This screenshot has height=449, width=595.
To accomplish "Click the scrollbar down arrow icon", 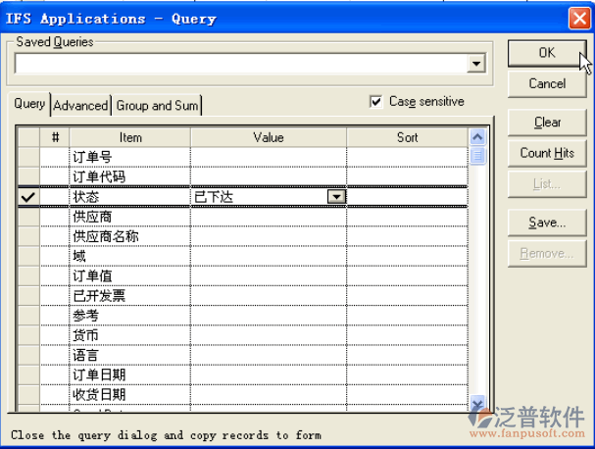I will pyautogui.click(x=477, y=402).
